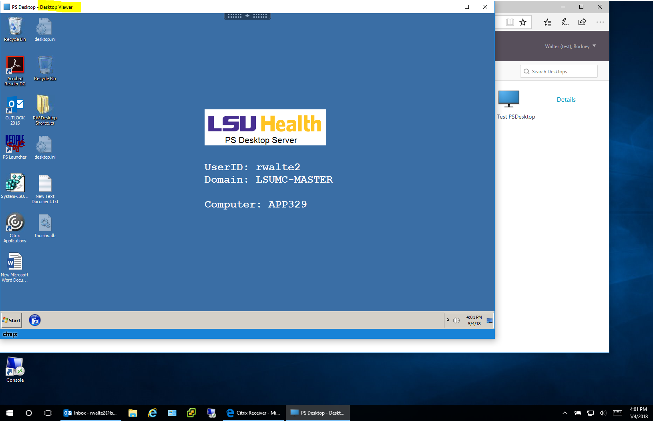This screenshot has height=421, width=653.
Task: Open the Walter (test), Rodney user dropdown
Action: 570,46
